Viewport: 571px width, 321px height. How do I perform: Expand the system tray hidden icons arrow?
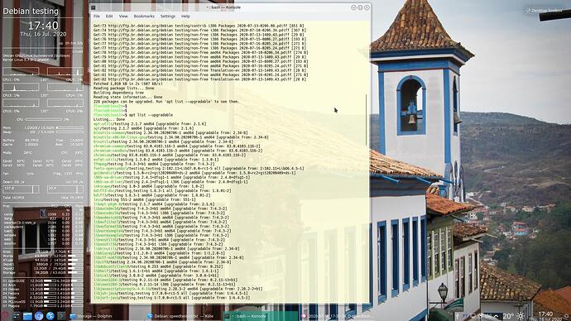[496, 316]
